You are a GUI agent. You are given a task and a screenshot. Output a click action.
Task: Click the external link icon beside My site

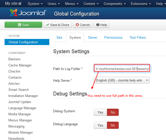tap(20, 4)
